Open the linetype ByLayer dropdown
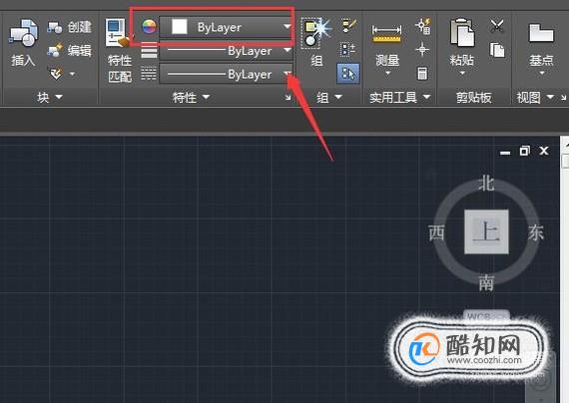Screen dimensions: 569x403 pyautogui.click(x=226, y=74)
